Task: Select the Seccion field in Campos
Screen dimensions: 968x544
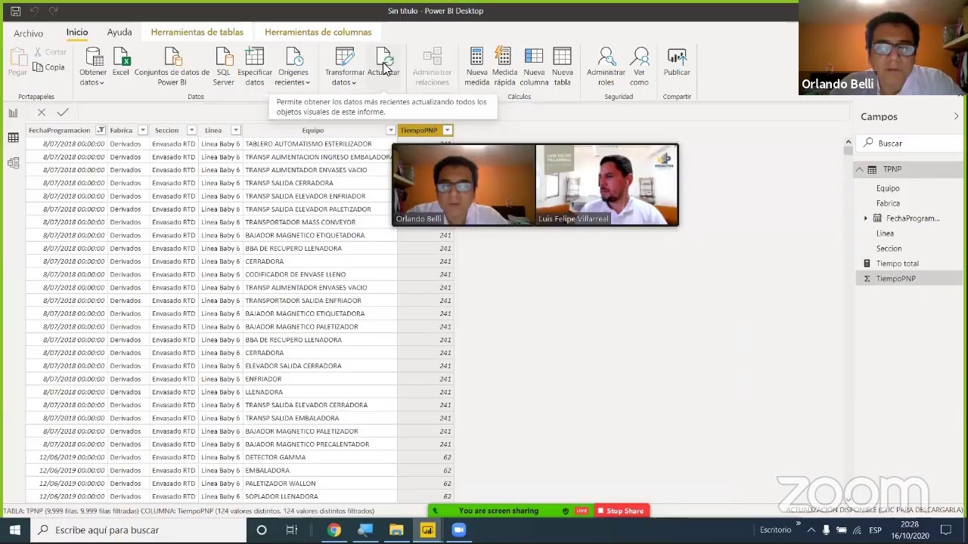Action: coord(889,249)
